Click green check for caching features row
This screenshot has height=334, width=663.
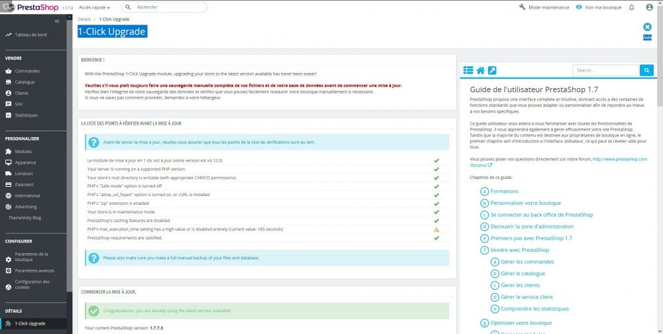click(x=436, y=220)
